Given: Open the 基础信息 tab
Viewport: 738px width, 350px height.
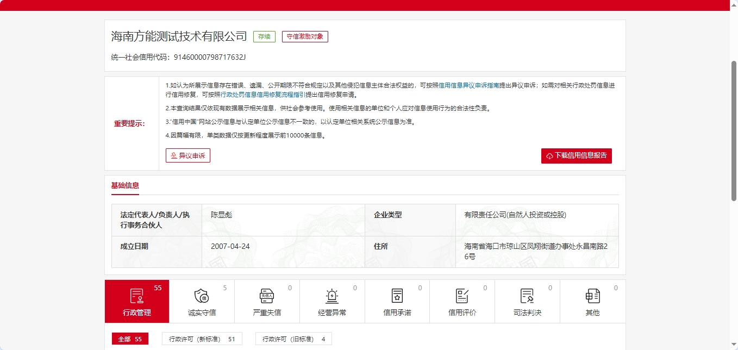Looking at the screenshot, I should (x=125, y=185).
